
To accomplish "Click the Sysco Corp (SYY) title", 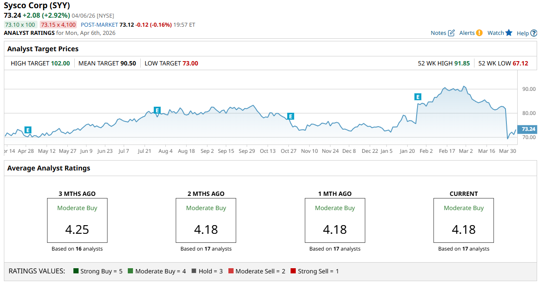I will coord(37,6).
